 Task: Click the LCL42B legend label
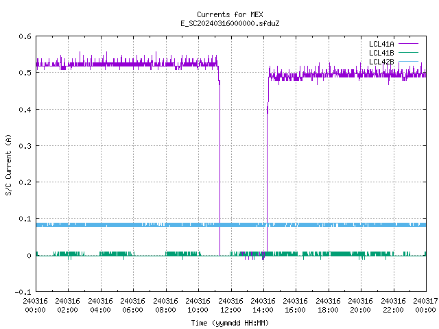[x=381, y=62]
